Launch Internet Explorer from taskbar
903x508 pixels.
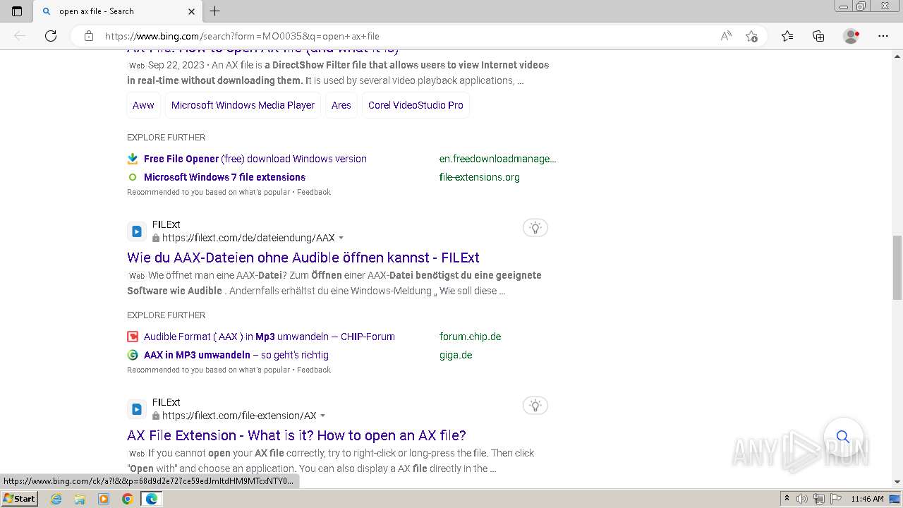point(56,499)
